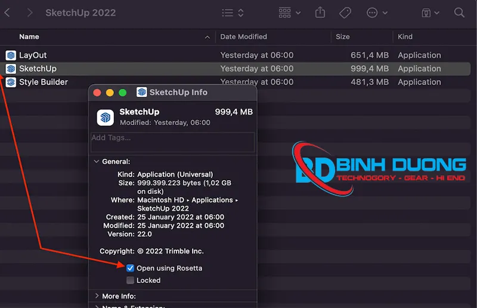The height and width of the screenshot is (308, 477).
Task: Click the Tags icon in Finder toolbar
Action: (x=345, y=13)
